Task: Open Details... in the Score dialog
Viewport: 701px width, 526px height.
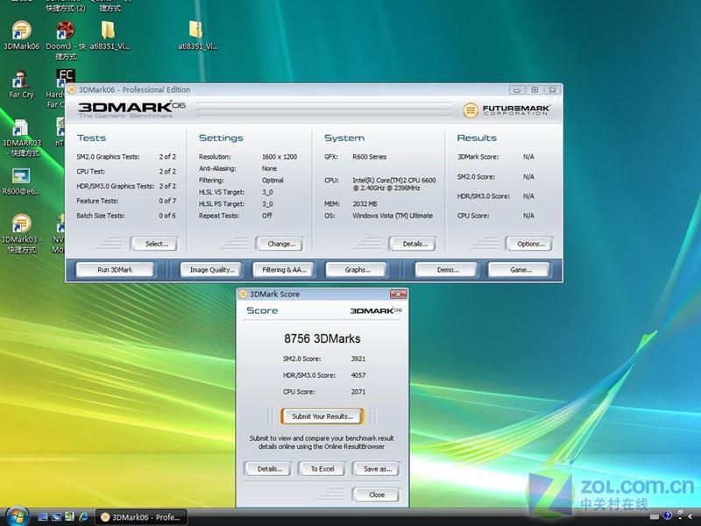Action: click(x=268, y=469)
